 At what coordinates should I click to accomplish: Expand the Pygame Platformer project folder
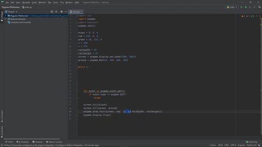click(5, 16)
